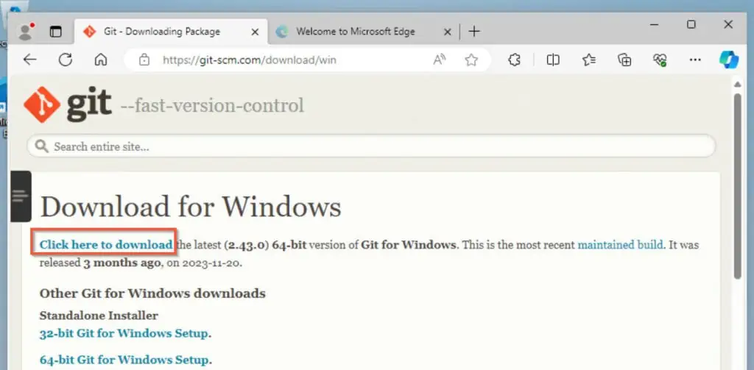Switch to Welcome to Microsoft Edge tab

click(x=355, y=32)
